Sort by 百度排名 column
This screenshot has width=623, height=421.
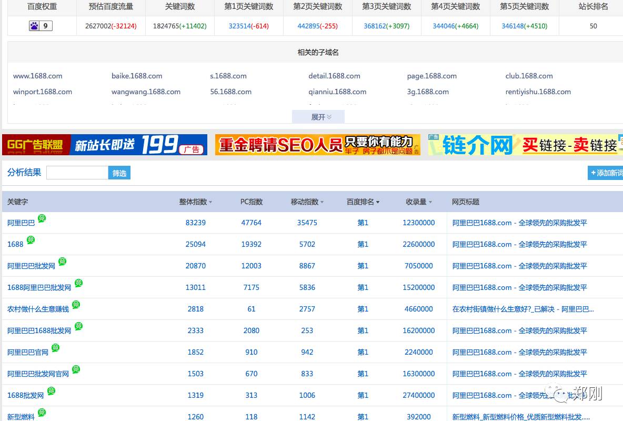[x=363, y=202]
